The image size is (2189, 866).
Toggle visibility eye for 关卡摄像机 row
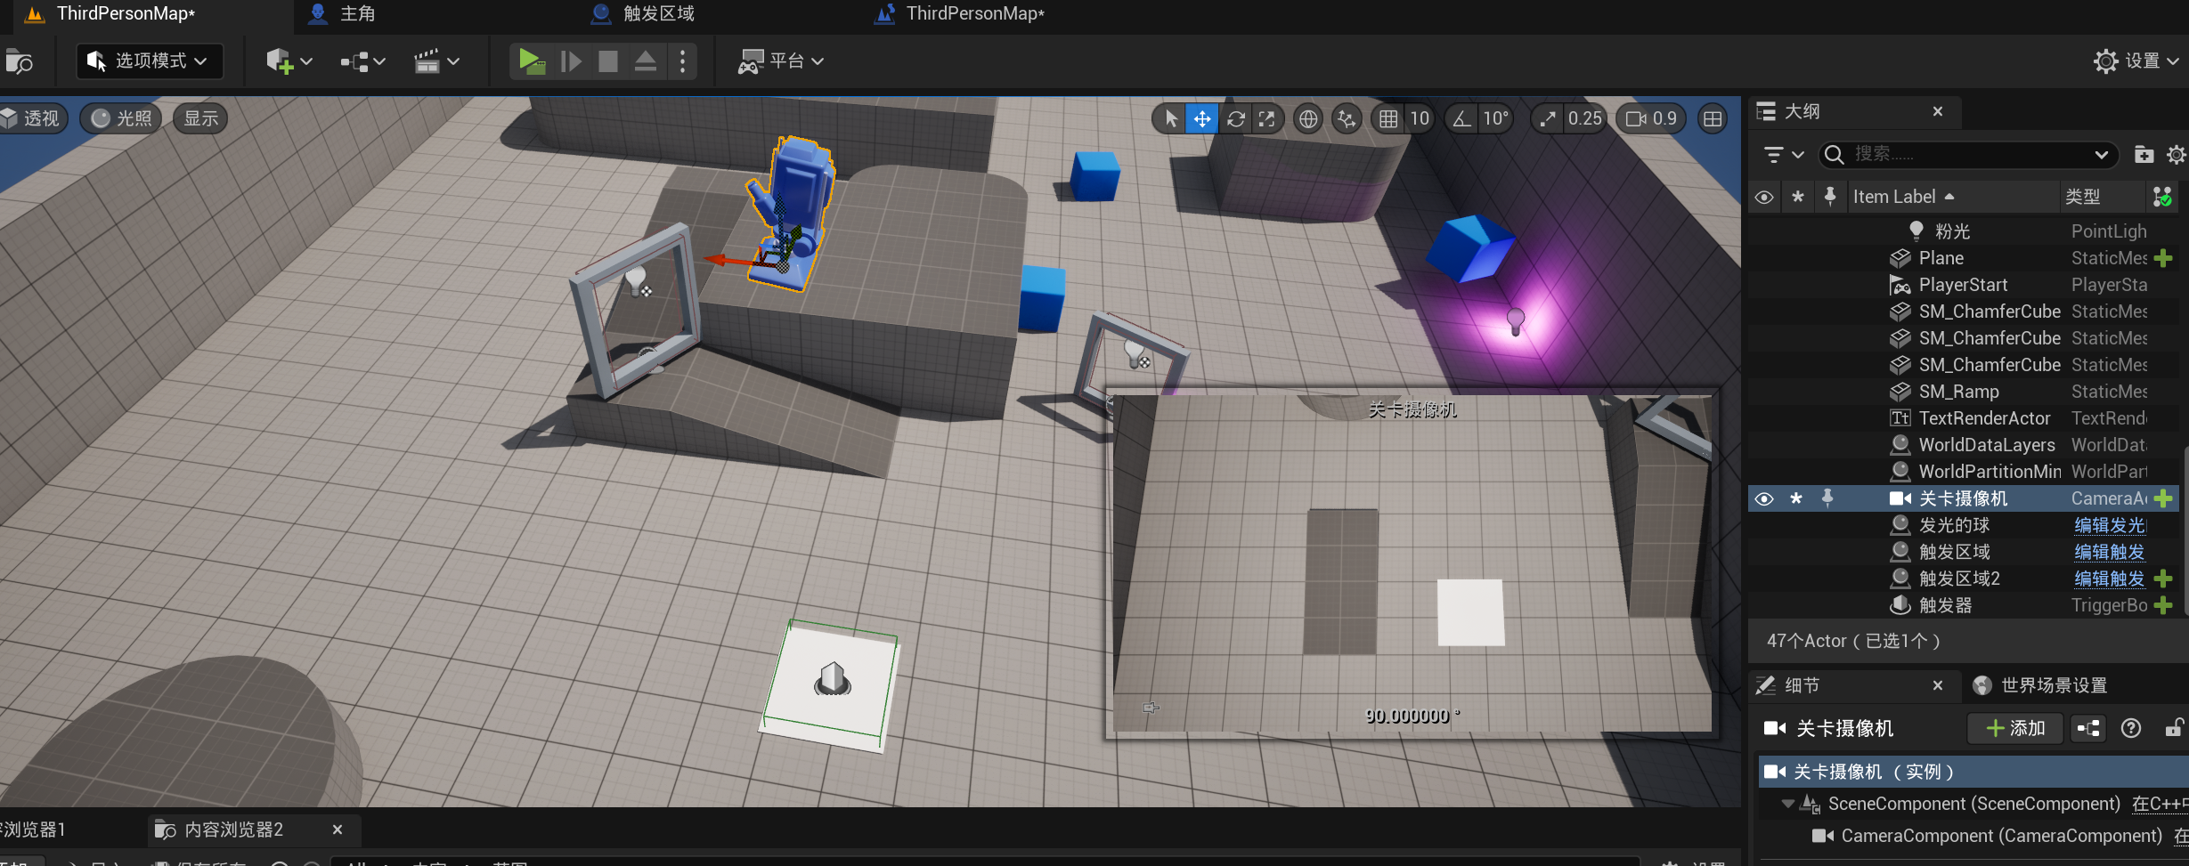pos(1764,498)
